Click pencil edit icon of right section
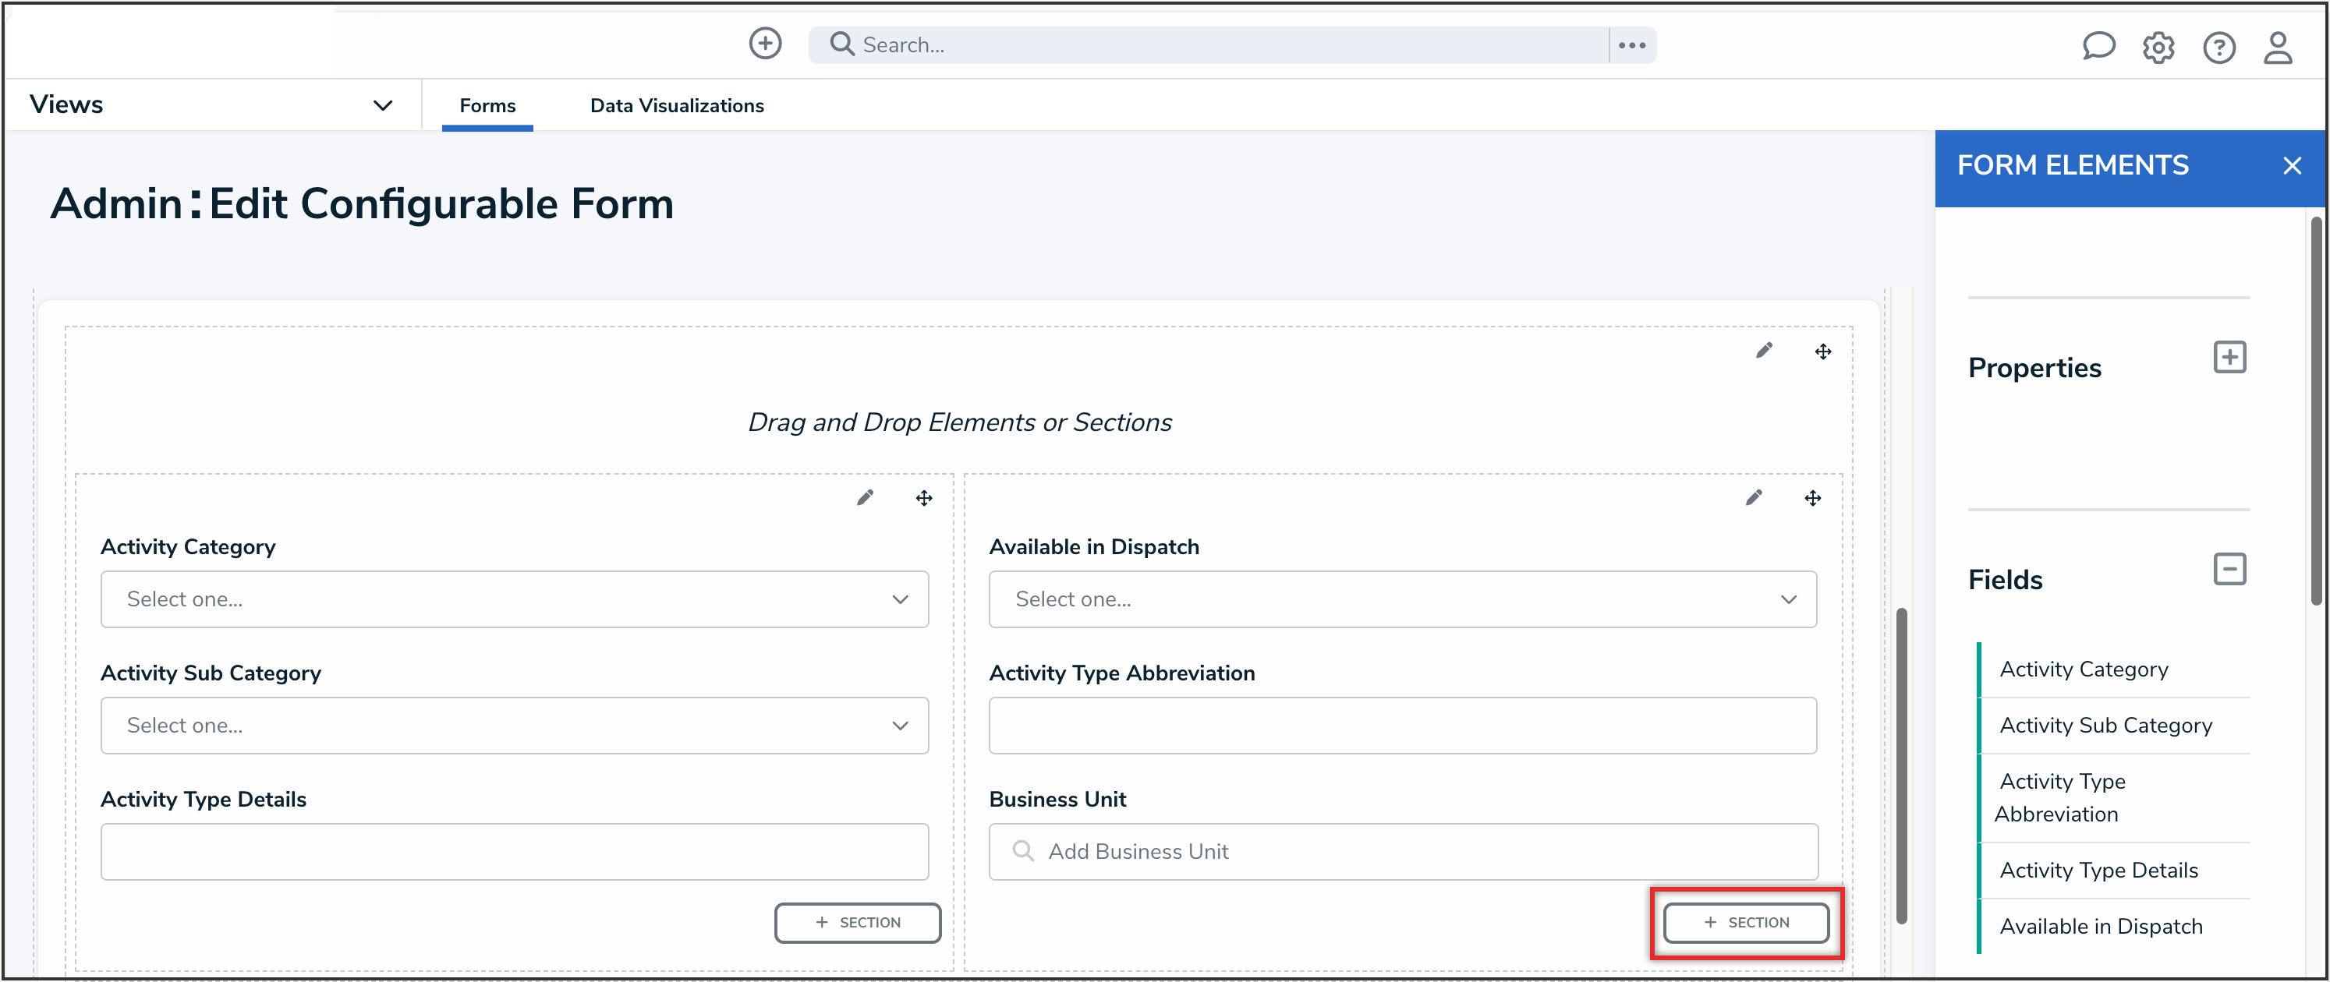Screen dimensions: 2330x982 click(x=1753, y=498)
